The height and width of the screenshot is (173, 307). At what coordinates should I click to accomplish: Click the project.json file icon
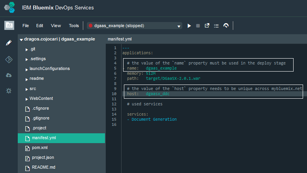(27, 158)
